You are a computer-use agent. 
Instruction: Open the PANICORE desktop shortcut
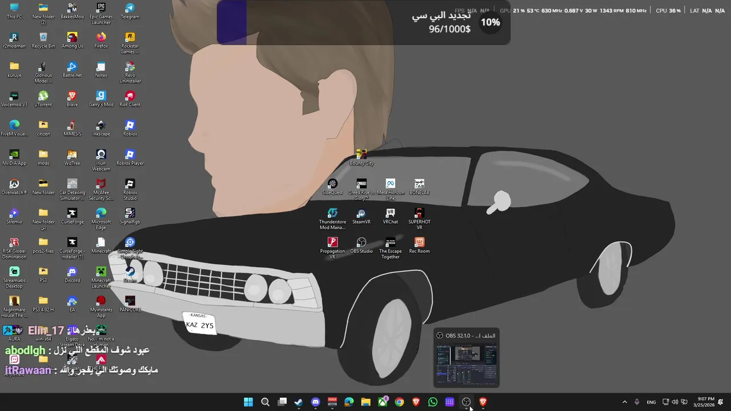130,304
